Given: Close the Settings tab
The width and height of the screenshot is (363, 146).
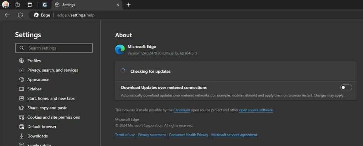Looking at the screenshot, I should pyautogui.click(x=118, y=5).
